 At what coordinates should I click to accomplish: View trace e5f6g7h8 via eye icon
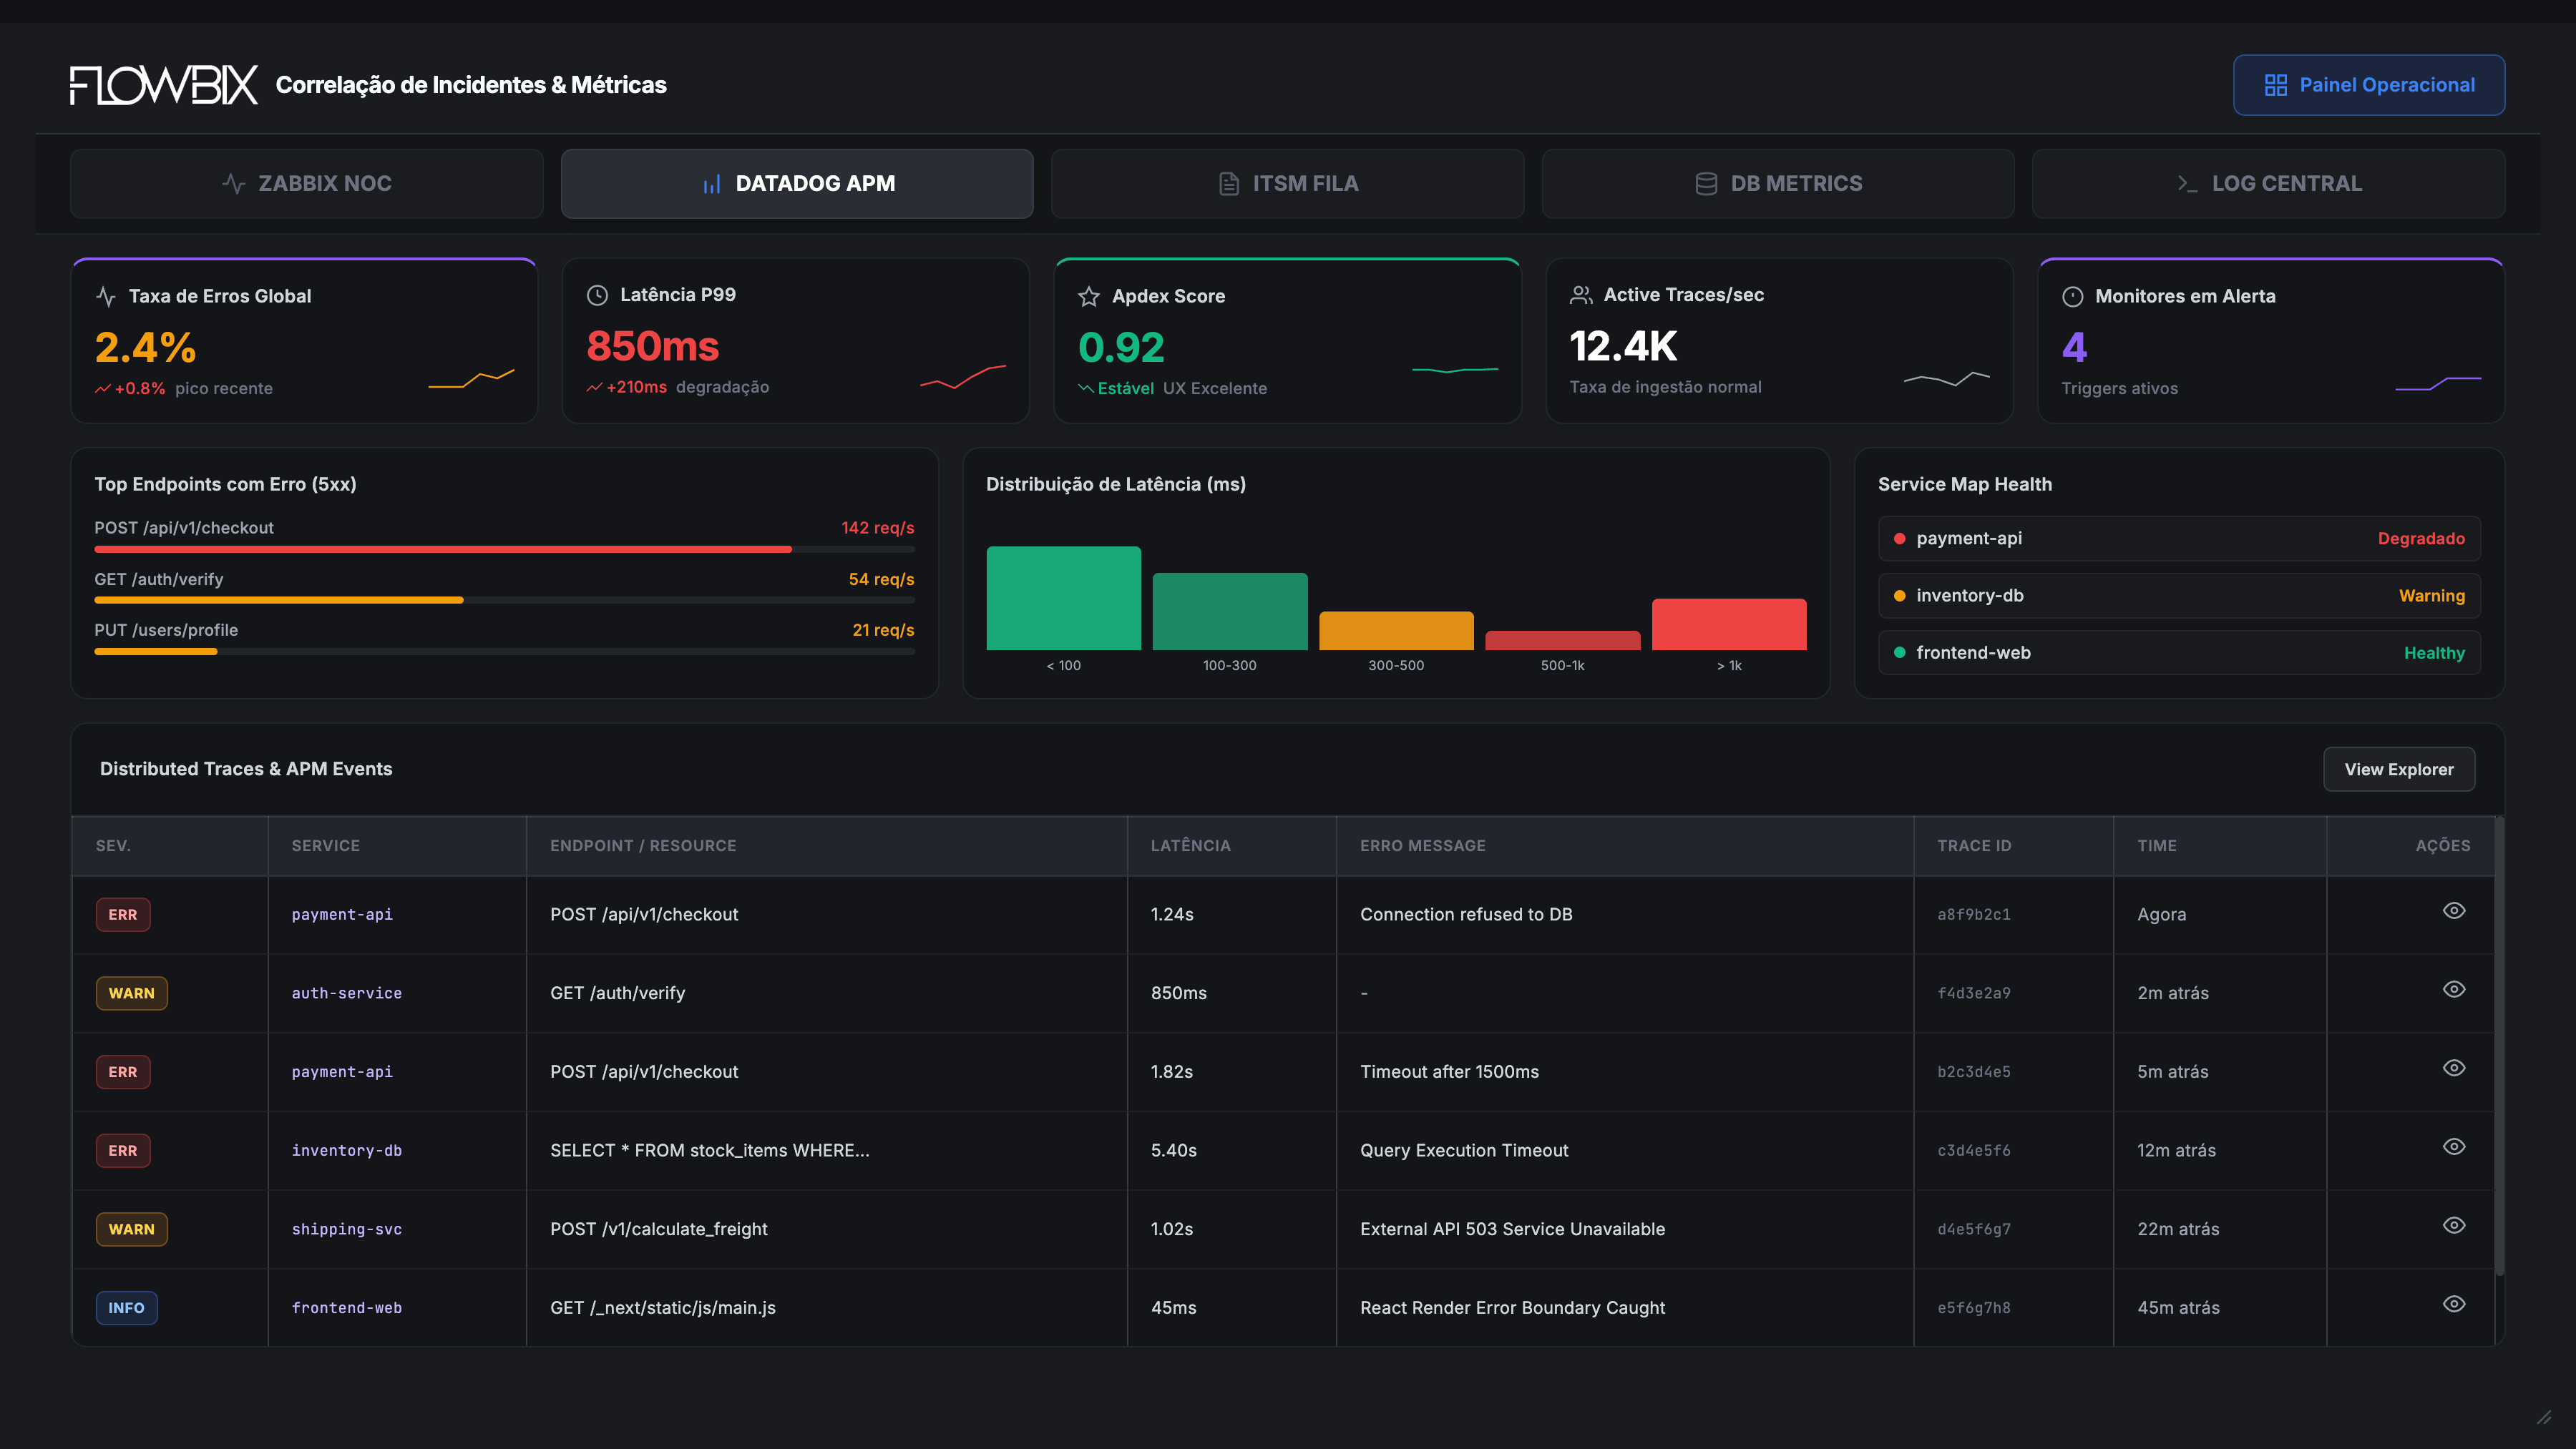pyautogui.click(x=2454, y=1304)
